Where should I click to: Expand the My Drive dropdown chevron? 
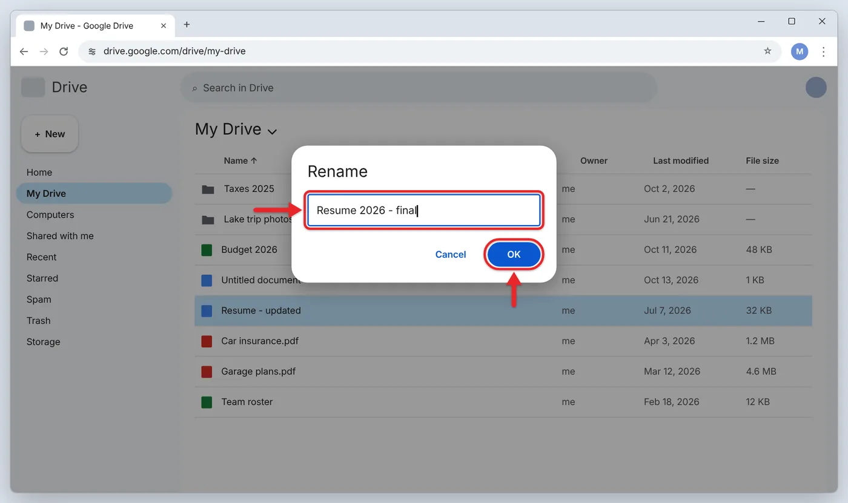273,131
